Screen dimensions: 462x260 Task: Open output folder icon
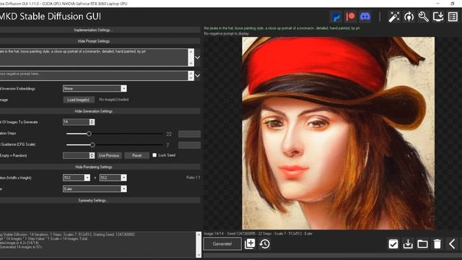pyautogui.click(x=422, y=244)
